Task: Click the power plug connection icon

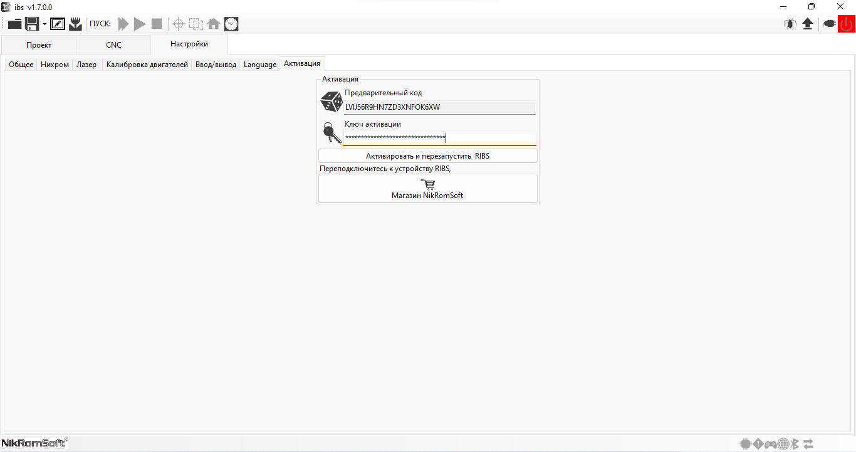Action: [x=829, y=24]
